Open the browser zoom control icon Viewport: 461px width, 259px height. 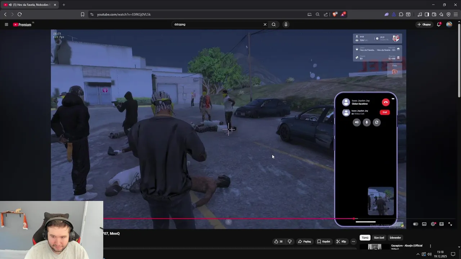[318, 14]
